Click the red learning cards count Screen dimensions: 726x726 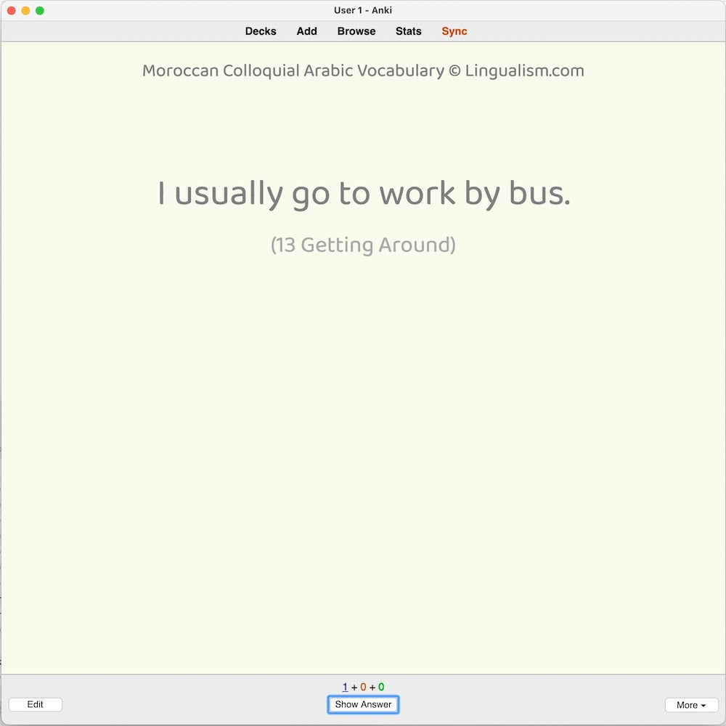(x=363, y=687)
